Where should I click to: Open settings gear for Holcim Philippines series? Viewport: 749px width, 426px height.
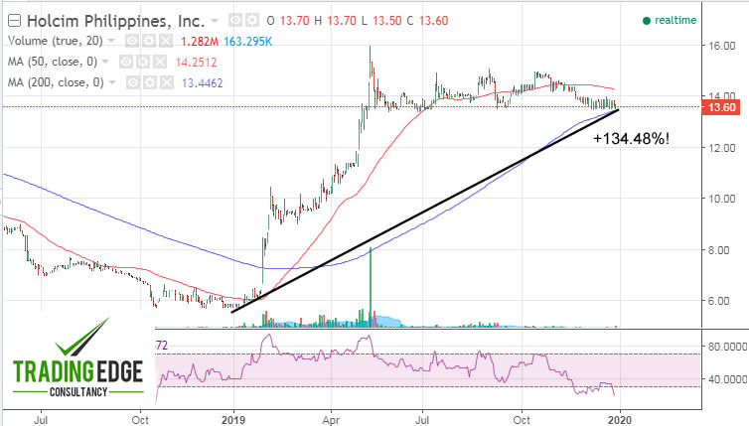pos(251,21)
